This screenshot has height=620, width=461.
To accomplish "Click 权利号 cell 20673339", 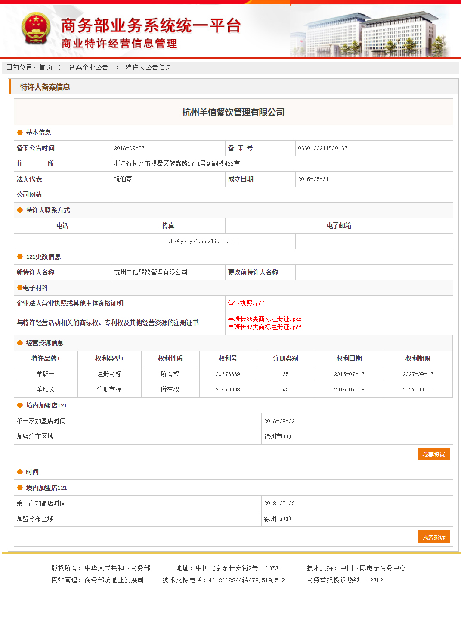I will pos(228,374).
